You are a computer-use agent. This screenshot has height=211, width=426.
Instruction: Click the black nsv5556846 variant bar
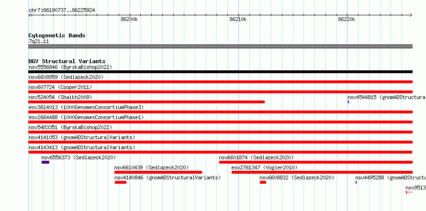point(220,72)
